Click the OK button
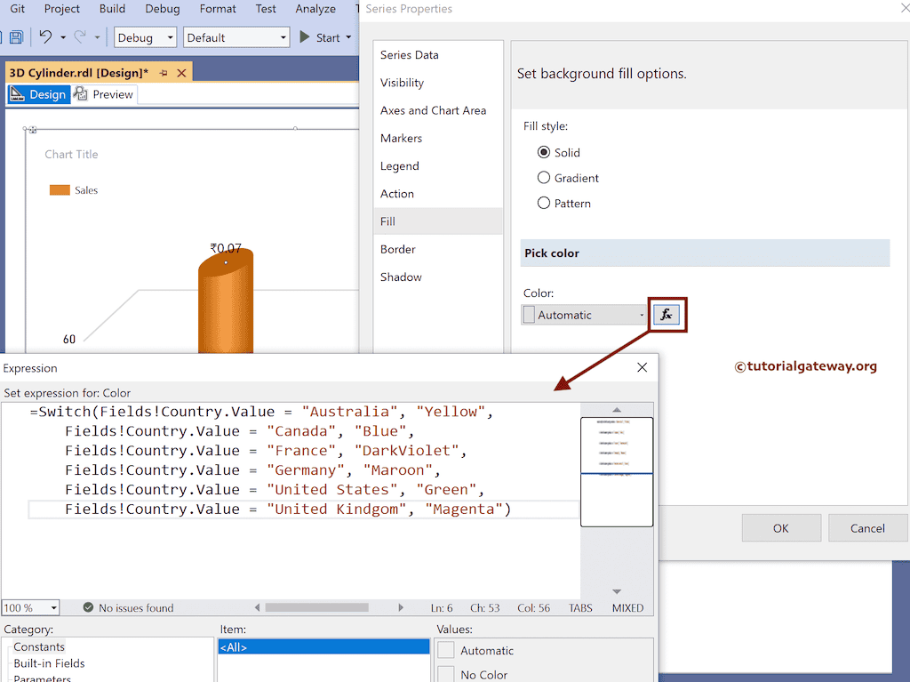This screenshot has width=910, height=682. click(780, 528)
